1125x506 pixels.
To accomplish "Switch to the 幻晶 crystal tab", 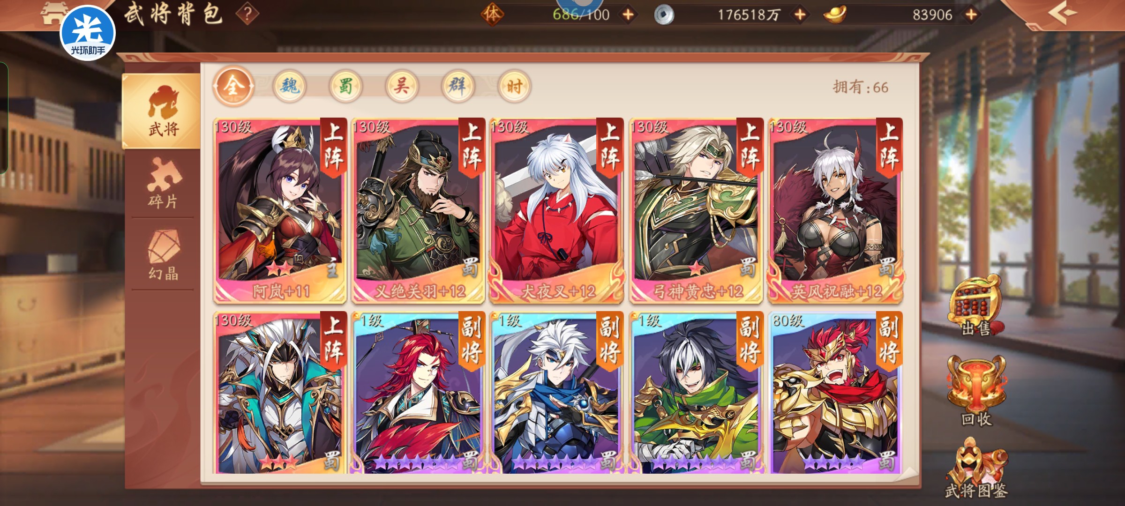I will 163,254.
